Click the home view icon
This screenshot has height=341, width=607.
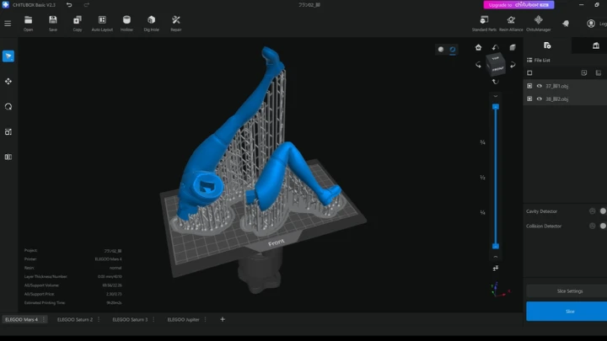479,47
